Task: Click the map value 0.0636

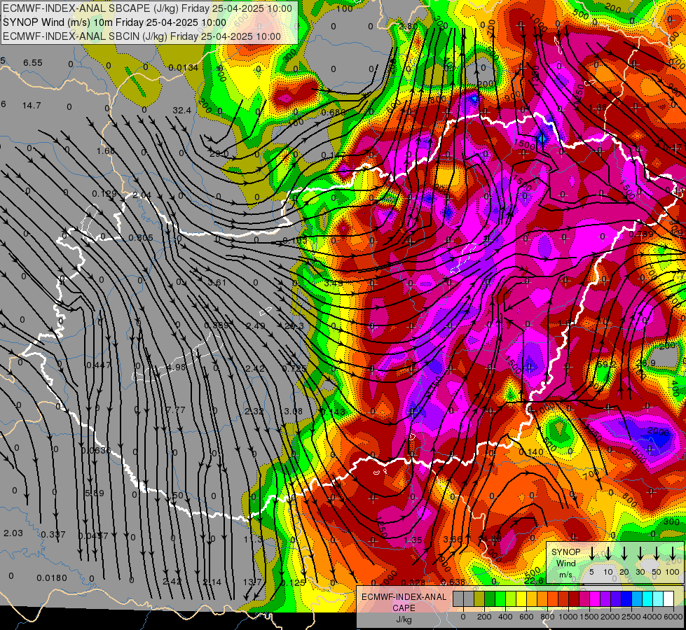Action: pos(96,451)
